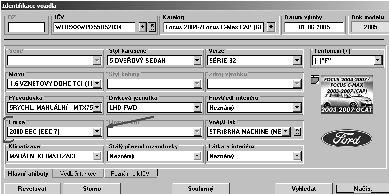Expand the Styl karoserie dropdown
This screenshot has height=194, width=389.
coord(197,61)
